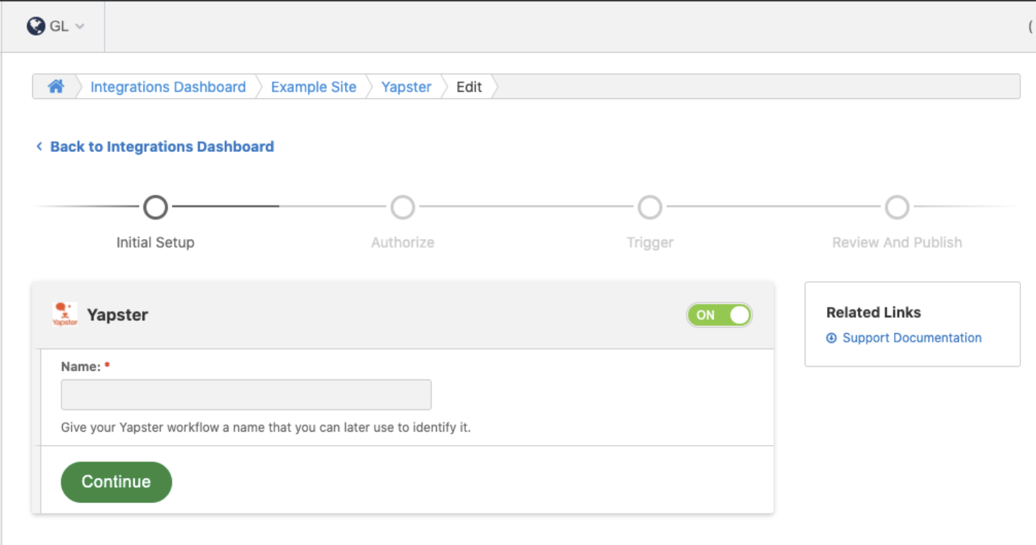This screenshot has width=1036, height=545.
Task: Click the Authorize step circle
Action: click(402, 207)
